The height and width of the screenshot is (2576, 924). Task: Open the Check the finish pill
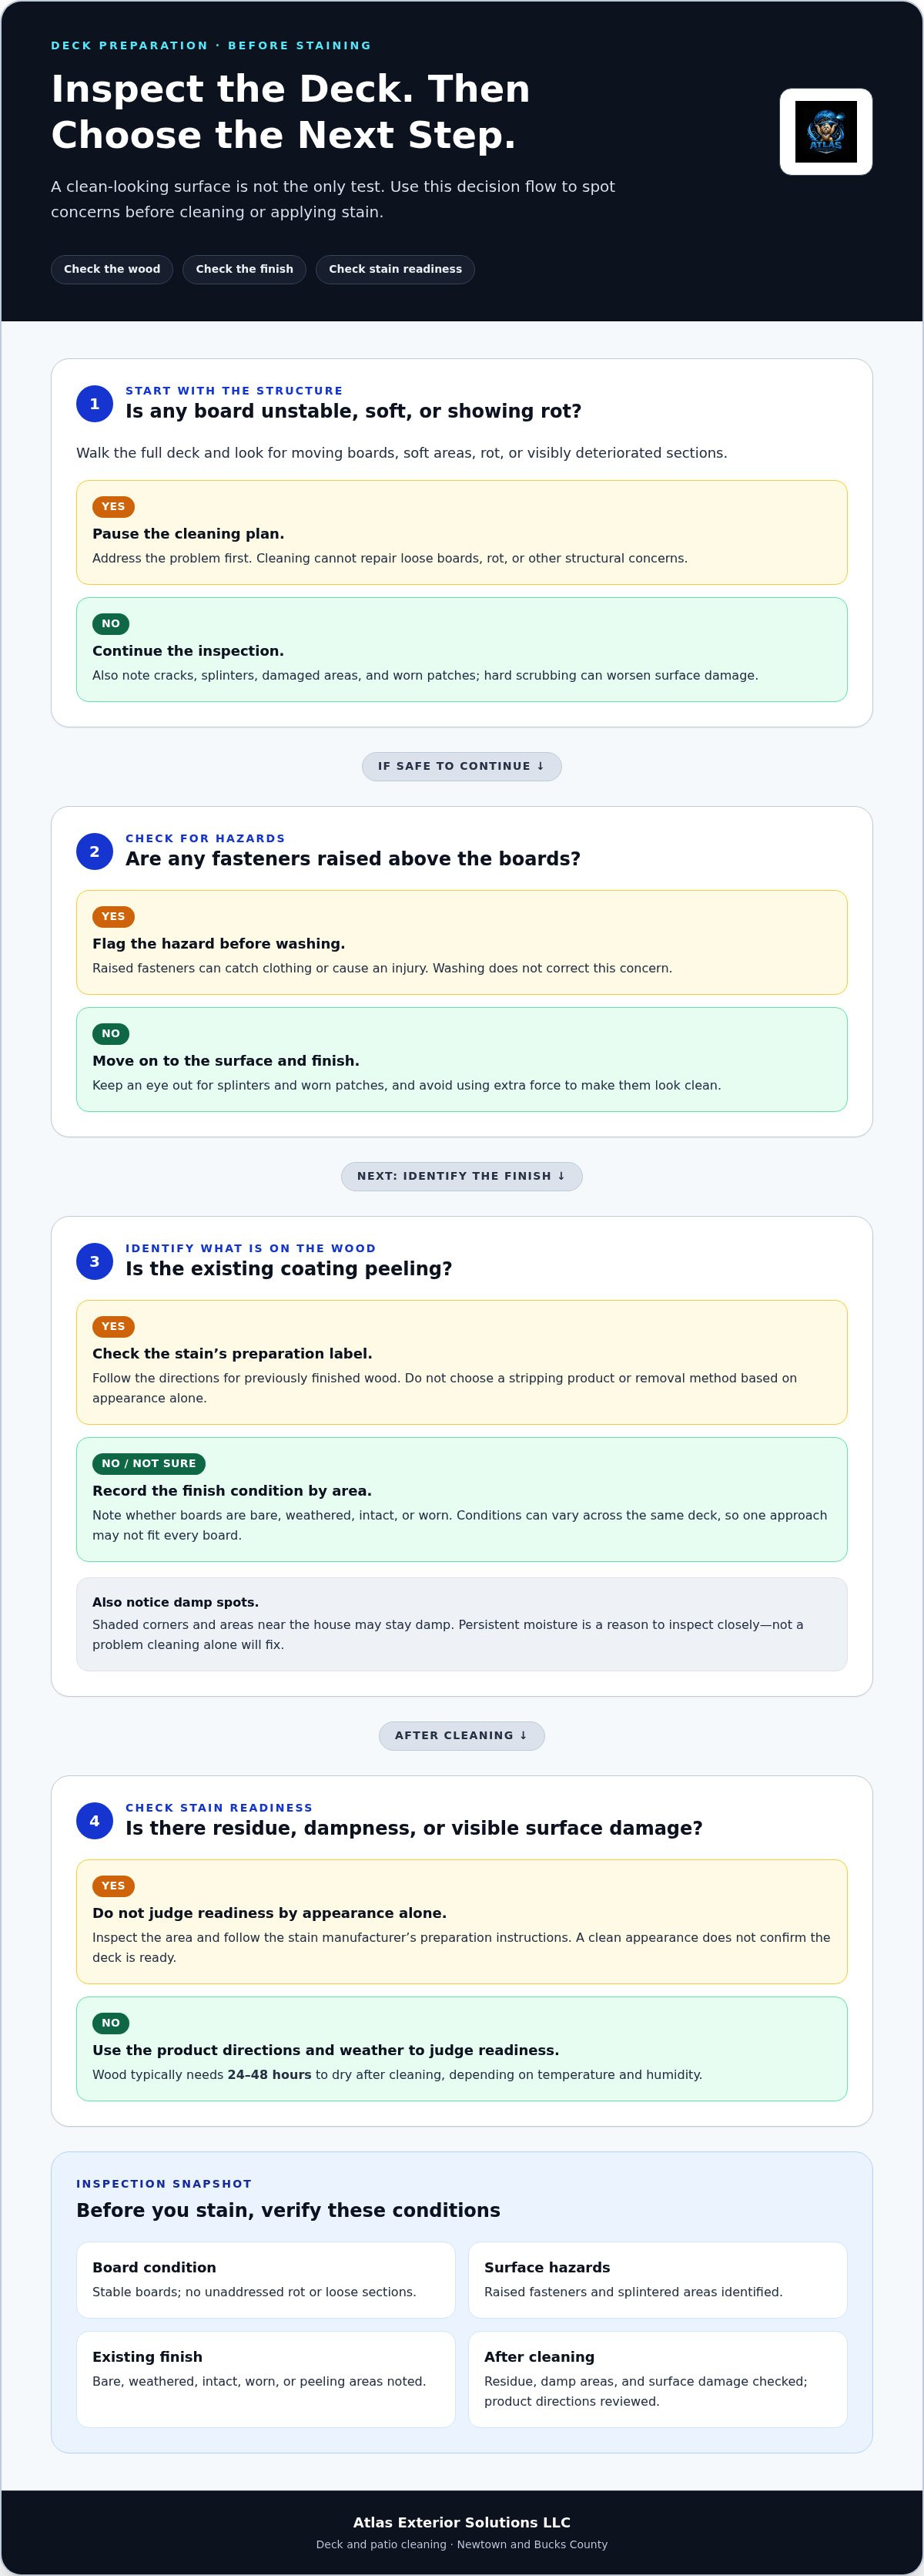coord(245,270)
